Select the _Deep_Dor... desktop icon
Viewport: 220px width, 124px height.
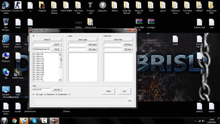[102, 7]
